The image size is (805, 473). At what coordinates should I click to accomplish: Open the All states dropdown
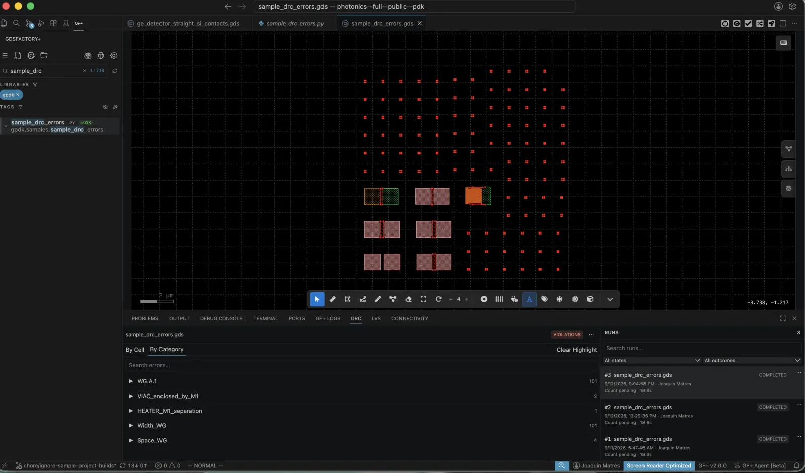pos(652,361)
